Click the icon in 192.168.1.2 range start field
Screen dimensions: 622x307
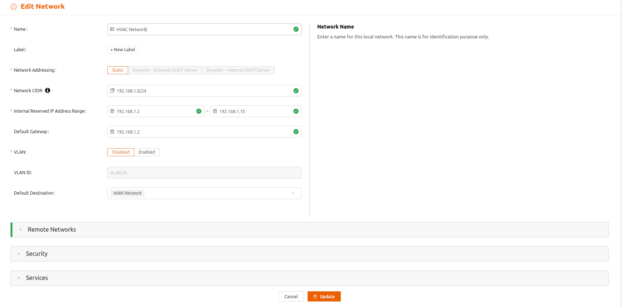pyautogui.click(x=112, y=111)
